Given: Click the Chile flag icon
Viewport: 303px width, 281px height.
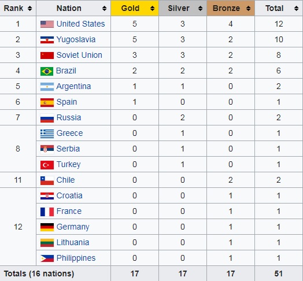Looking at the screenshot, I should (47, 180).
